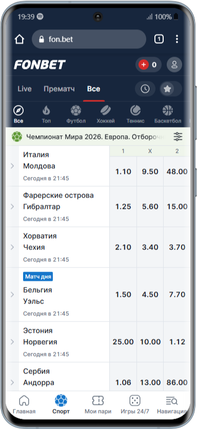This screenshot has width=197, height=429.
Task: Tap the fon.bet address bar
Action: [89, 39]
